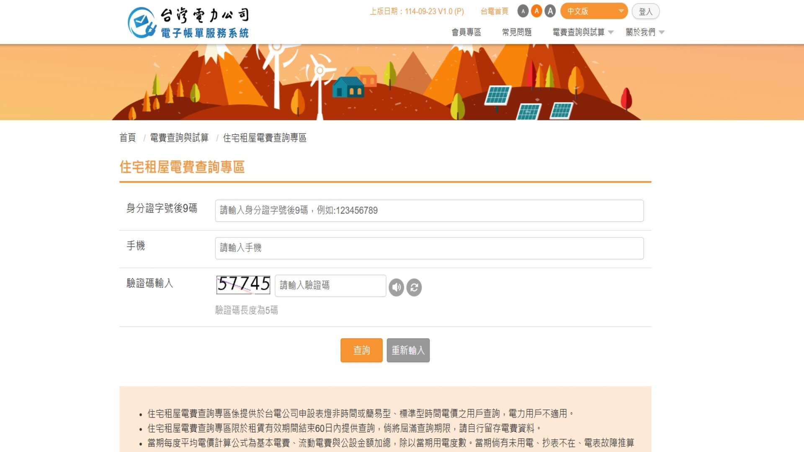Focus the 身分證字號後9碼 input field
804x452 pixels.
pyautogui.click(x=429, y=211)
